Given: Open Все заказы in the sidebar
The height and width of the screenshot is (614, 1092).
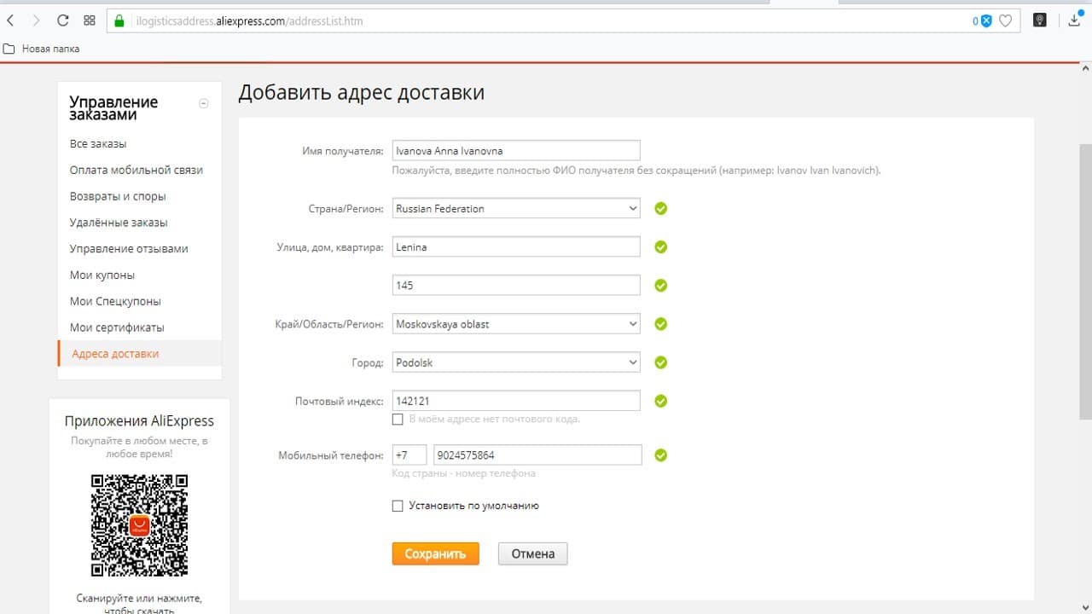Looking at the screenshot, I should 98,144.
